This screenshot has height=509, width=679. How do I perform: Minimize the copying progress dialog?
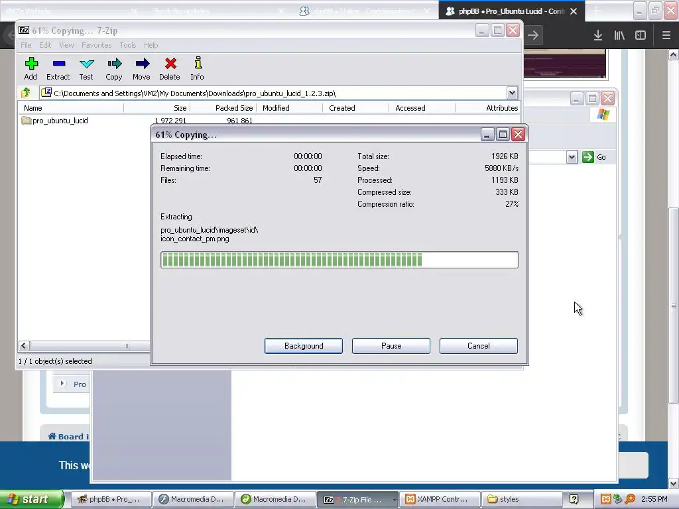[x=487, y=135]
